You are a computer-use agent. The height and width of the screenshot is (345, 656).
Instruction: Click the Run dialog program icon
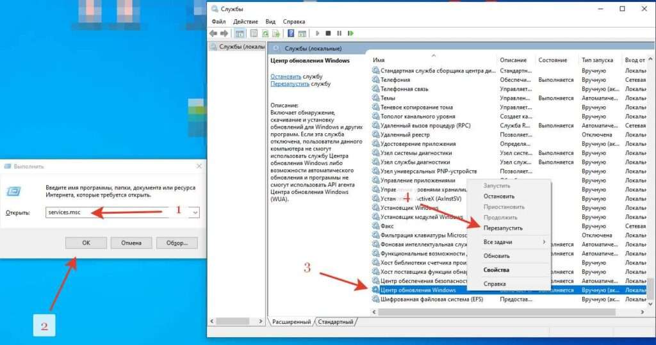click(x=13, y=191)
